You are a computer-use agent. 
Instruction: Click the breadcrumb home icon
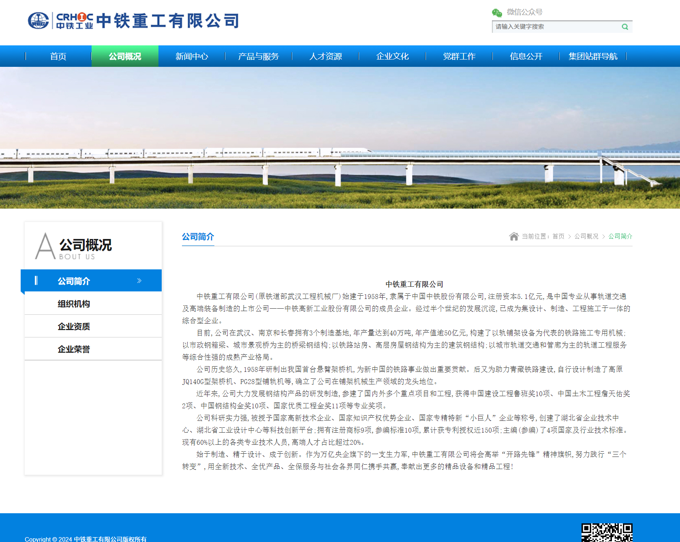click(514, 236)
